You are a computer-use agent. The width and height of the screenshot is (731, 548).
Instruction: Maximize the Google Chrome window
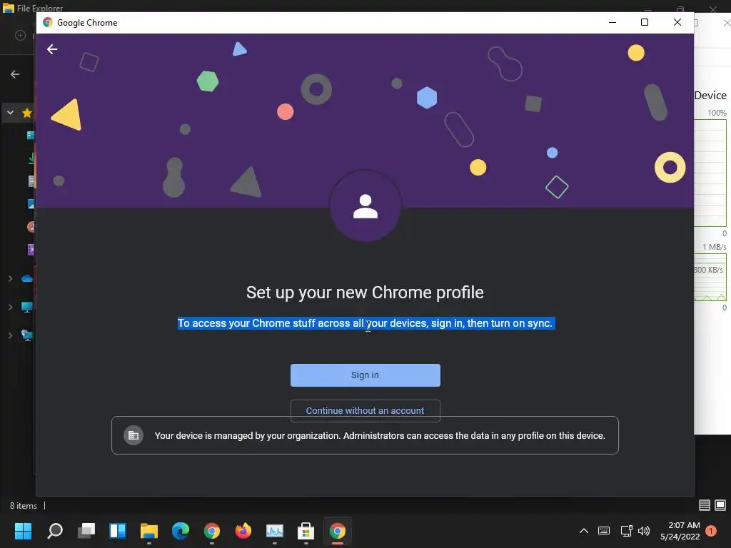click(x=645, y=22)
